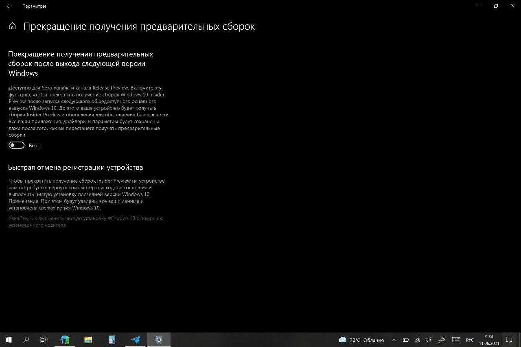Launch Microsoft Edge Dev from taskbar
Screen dimensions: 521x347
click(65, 340)
